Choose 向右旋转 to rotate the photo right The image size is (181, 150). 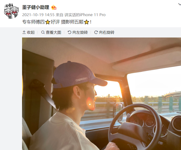(107, 32)
